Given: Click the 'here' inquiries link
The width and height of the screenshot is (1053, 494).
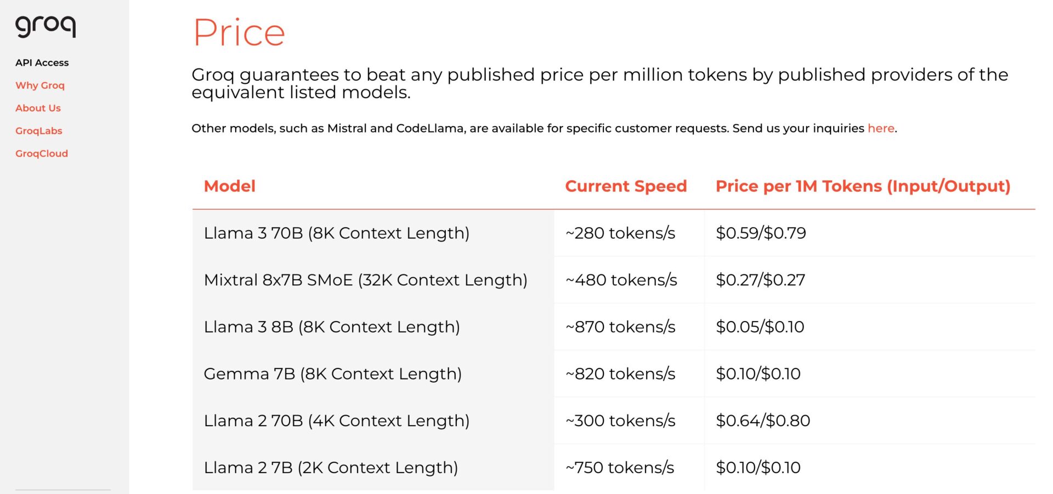Looking at the screenshot, I should click(x=881, y=128).
